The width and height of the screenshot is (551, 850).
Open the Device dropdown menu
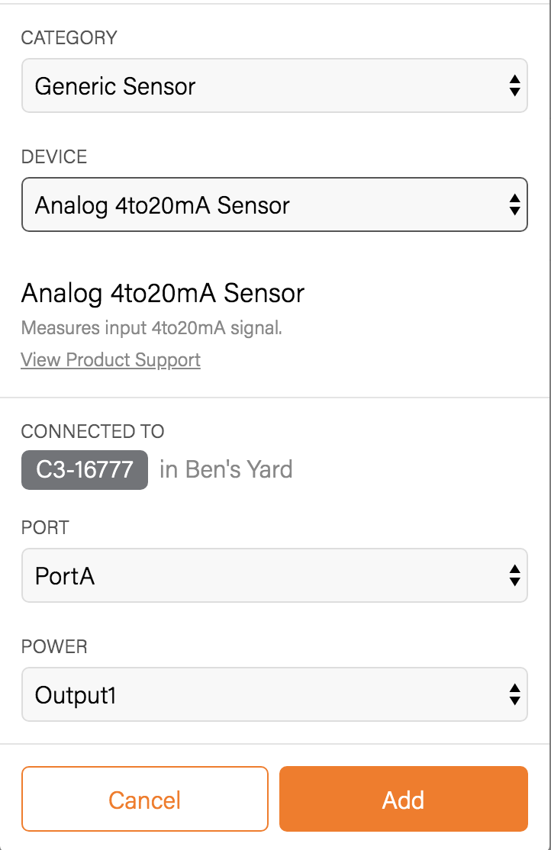[x=259, y=205]
